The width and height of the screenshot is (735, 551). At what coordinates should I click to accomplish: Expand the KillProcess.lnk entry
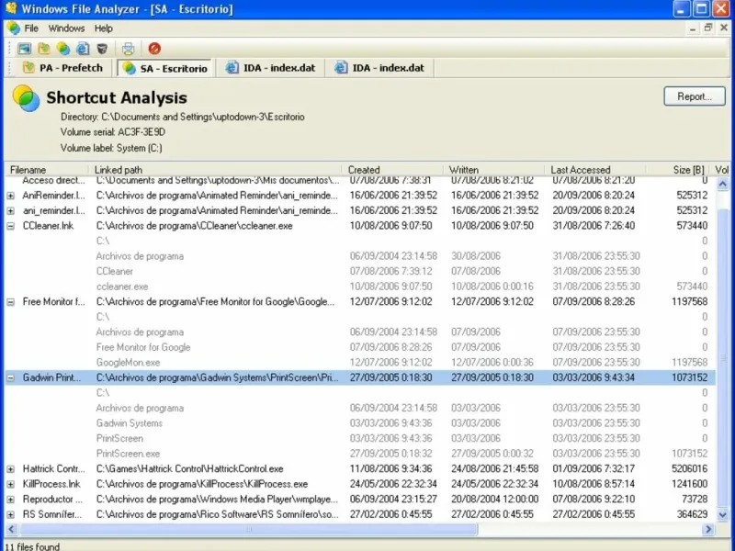(10, 484)
